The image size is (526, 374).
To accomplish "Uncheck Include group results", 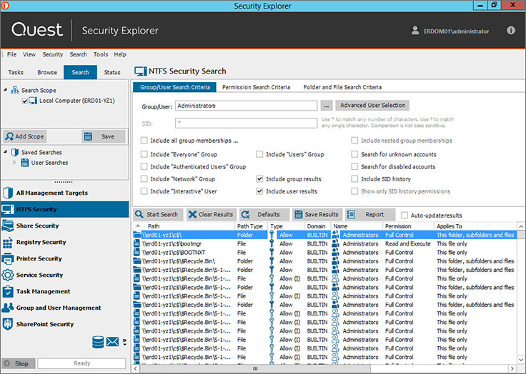I will [x=259, y=179].
